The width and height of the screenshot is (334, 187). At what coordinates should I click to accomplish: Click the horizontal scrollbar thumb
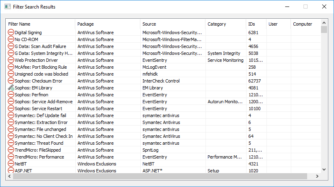click(160, 176)
